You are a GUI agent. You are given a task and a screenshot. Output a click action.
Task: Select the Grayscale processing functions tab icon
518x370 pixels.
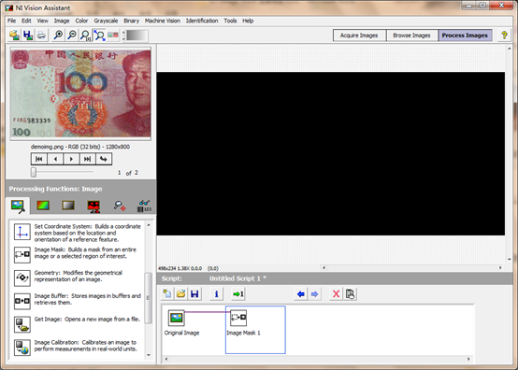pos(68,206)
